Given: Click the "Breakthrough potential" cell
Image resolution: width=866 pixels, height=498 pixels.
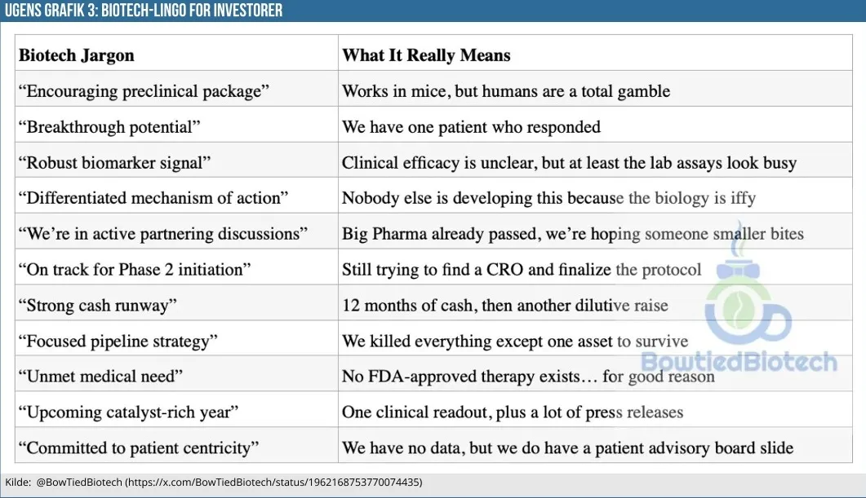Looking at the screenshot, I should (109, 127).
